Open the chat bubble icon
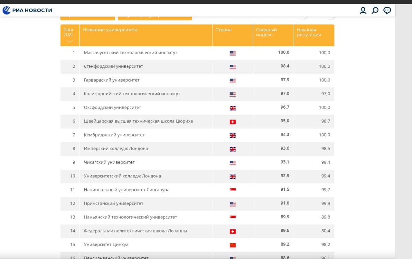 tap(387, 11)
